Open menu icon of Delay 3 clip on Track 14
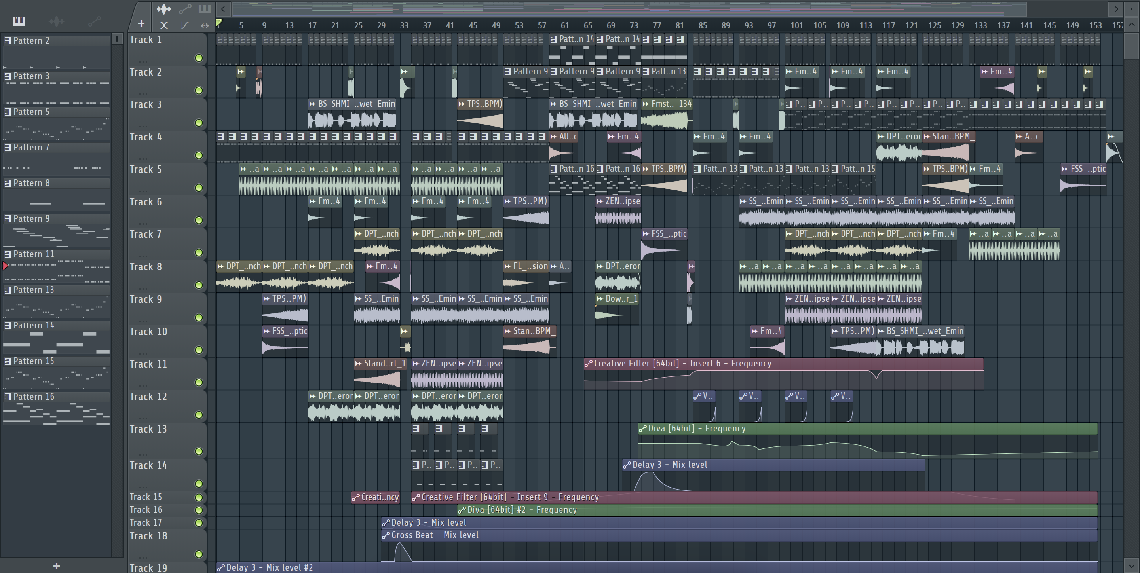This screenshot has height=573, width=1140. click(x=627, y=465)
